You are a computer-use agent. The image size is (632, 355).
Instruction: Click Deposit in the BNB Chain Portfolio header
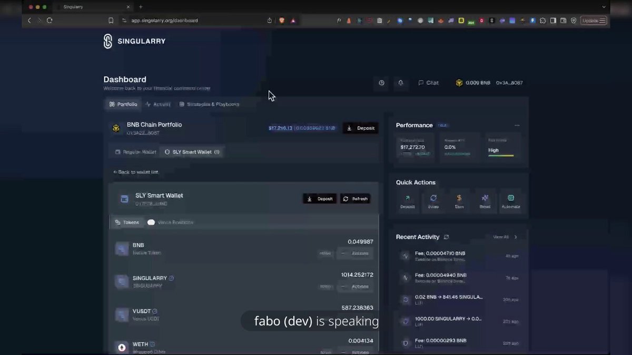coord(361,128)
